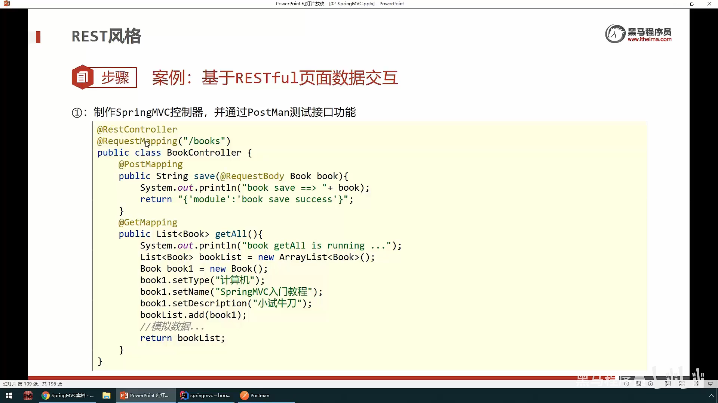Open the slide show options menu icon
The image size is (718, 403).
click(638, 384)
